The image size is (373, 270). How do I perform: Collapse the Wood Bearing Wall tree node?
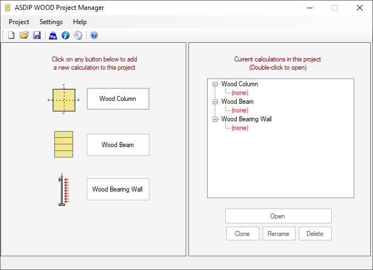click(215, 119)
